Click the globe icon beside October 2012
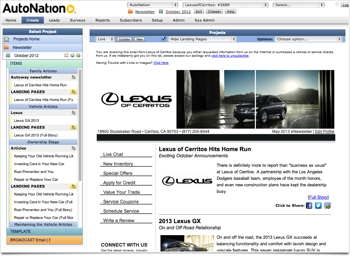The height and width of the screenshot is (256, 350). coord(73,55)
